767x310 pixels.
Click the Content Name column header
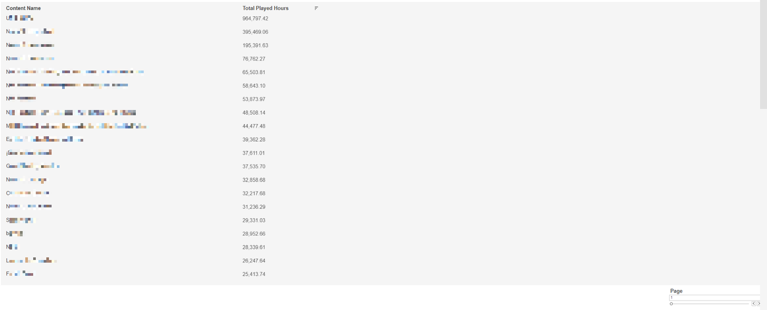coord(23,8)
